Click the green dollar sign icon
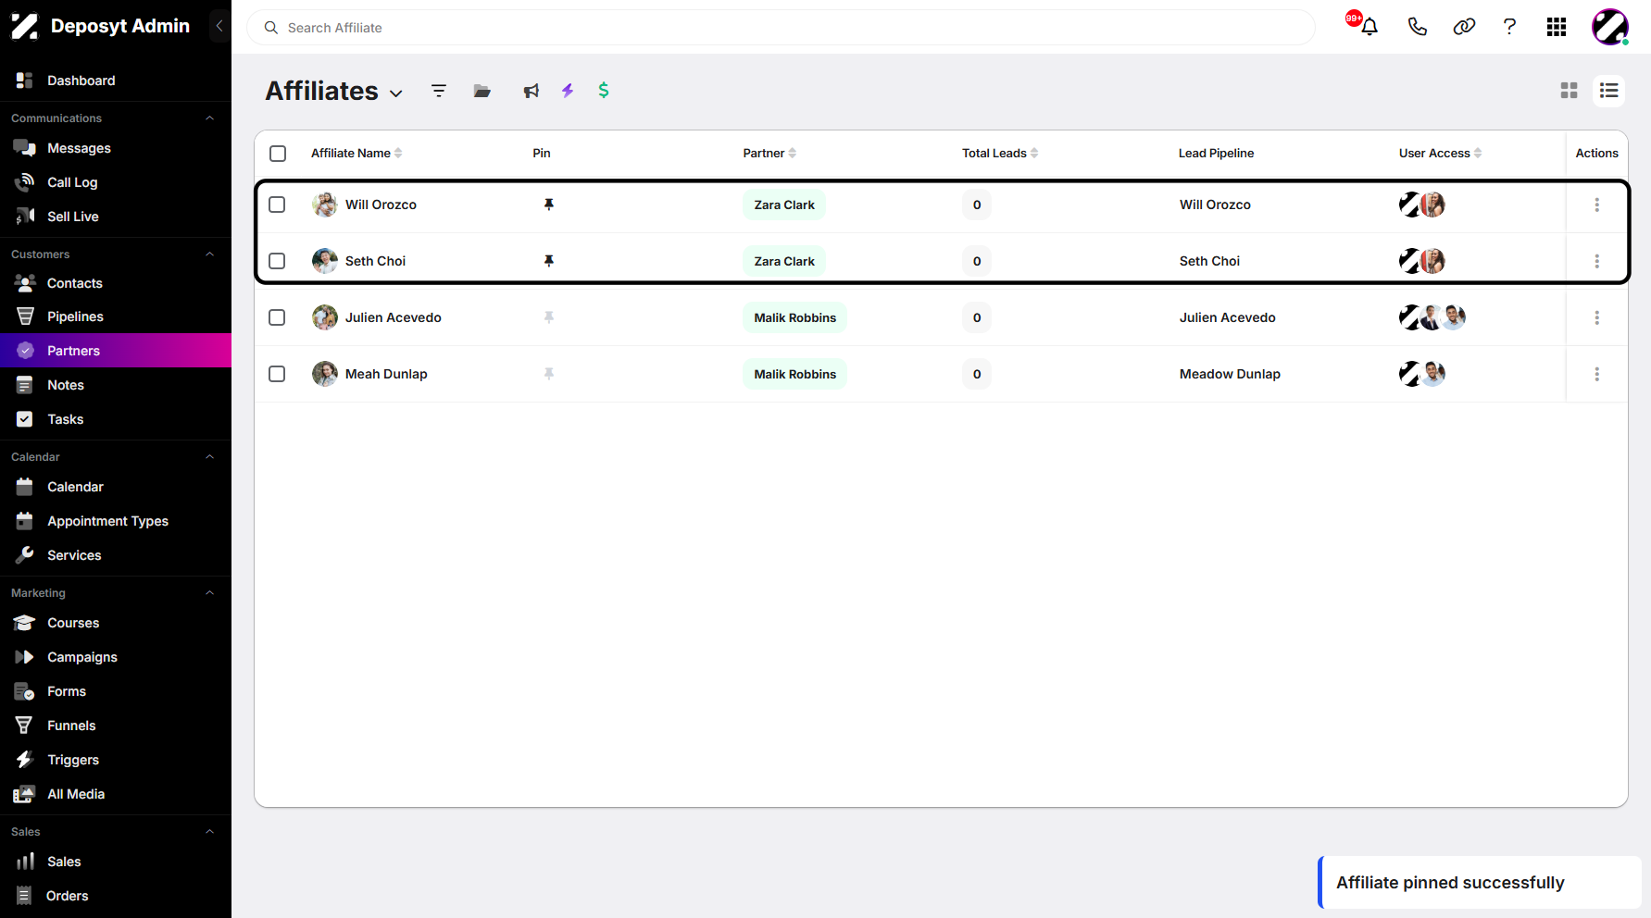 [x=604, y=90]
